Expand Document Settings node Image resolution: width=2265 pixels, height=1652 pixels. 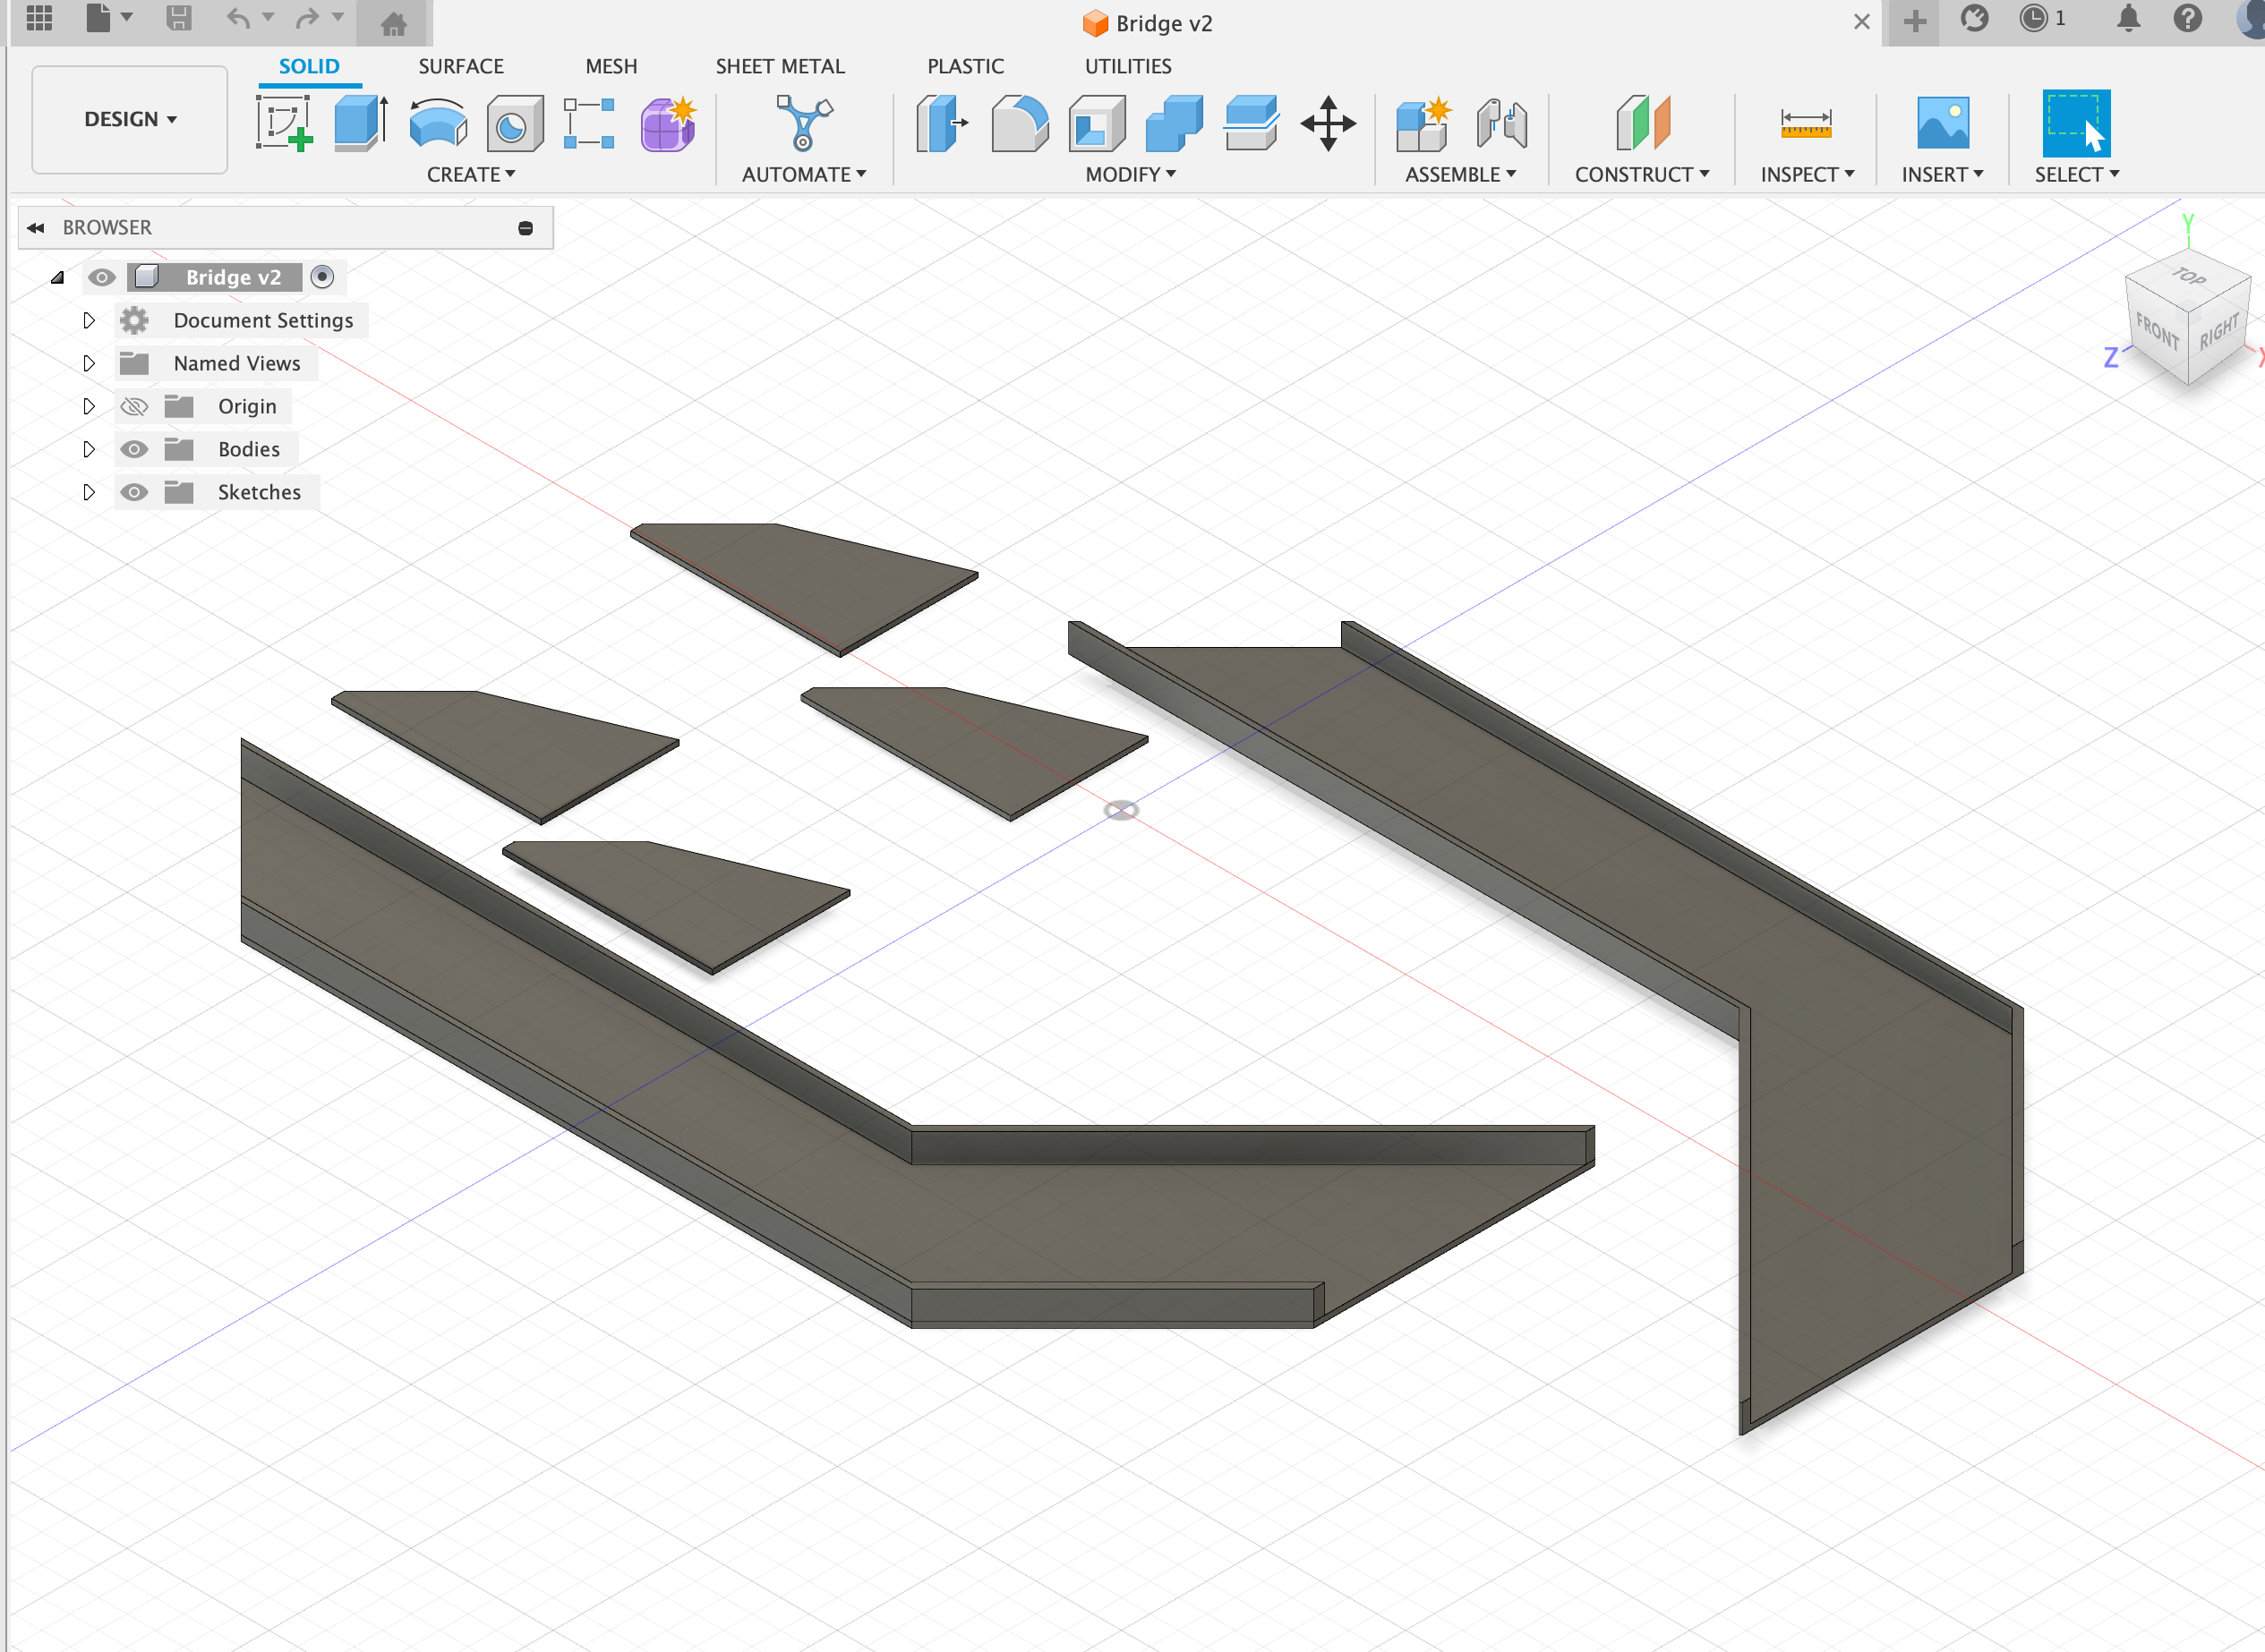pyautogui.click(x=89, y=320)
